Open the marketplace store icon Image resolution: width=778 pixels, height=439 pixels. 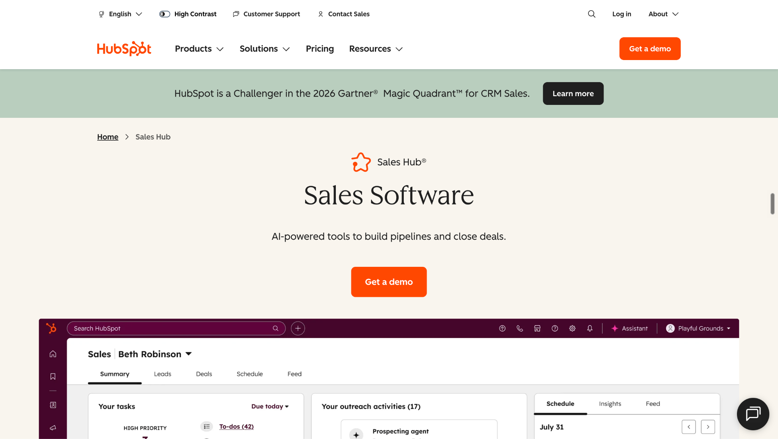pyautogui.click(x=537, y=328)
